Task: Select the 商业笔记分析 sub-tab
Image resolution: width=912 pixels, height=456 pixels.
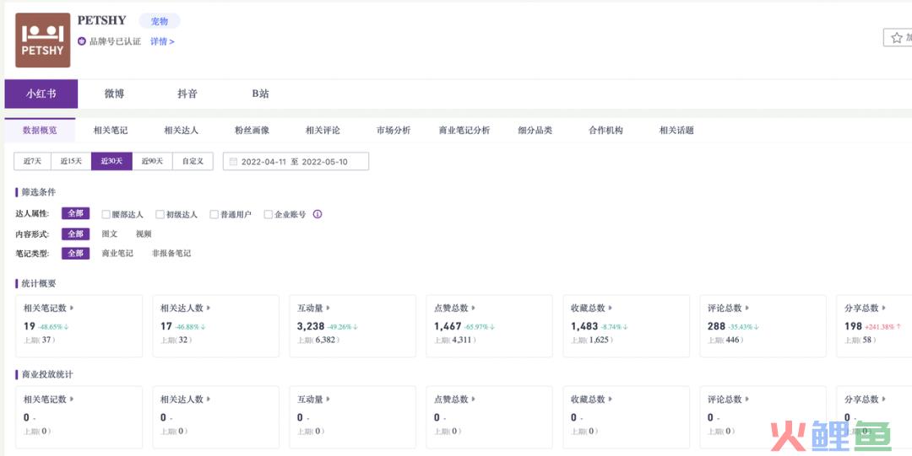Action: [464, 130]
